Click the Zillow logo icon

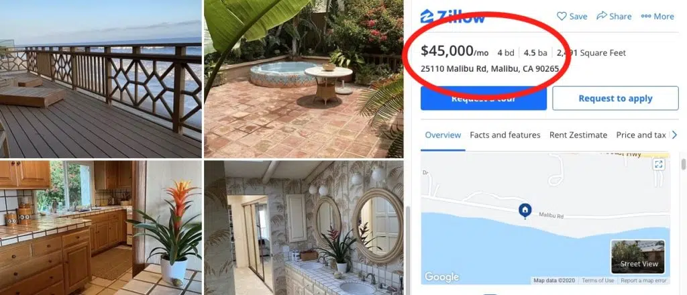[427, 16]
